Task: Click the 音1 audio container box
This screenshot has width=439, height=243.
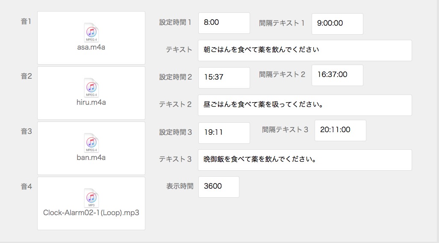Action: pos(91,38)
